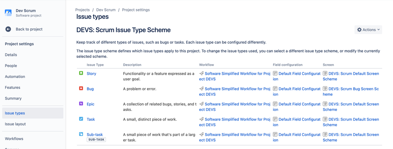Viewport: 393px width, 149px height.
Task: Select Automation in project settings sidebar
Action: pyautogui.click(x=15, y=77)
